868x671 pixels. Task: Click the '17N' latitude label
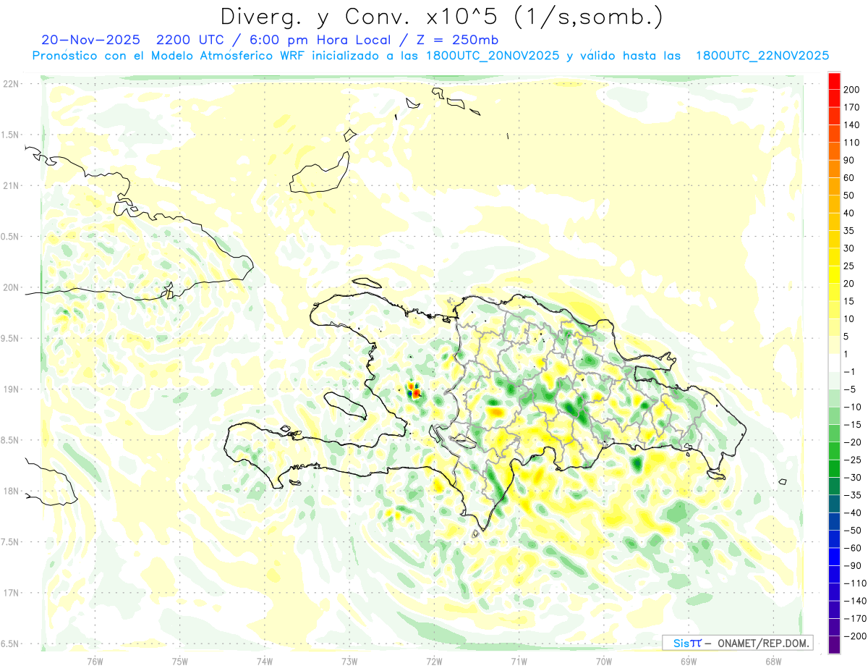pos(11,593)
